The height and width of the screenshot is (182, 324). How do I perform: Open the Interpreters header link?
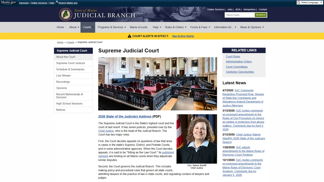[x=250, y=9]
